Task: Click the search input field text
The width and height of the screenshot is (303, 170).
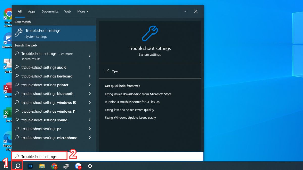Action: [x=39, y=157]
